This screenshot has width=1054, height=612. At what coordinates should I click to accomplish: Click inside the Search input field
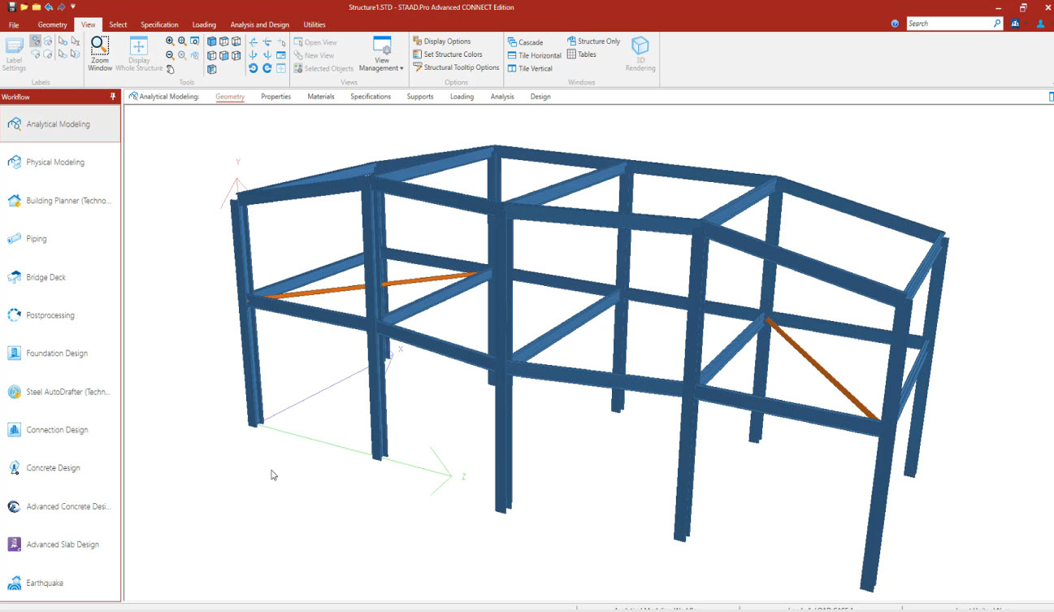coord(951,23)
